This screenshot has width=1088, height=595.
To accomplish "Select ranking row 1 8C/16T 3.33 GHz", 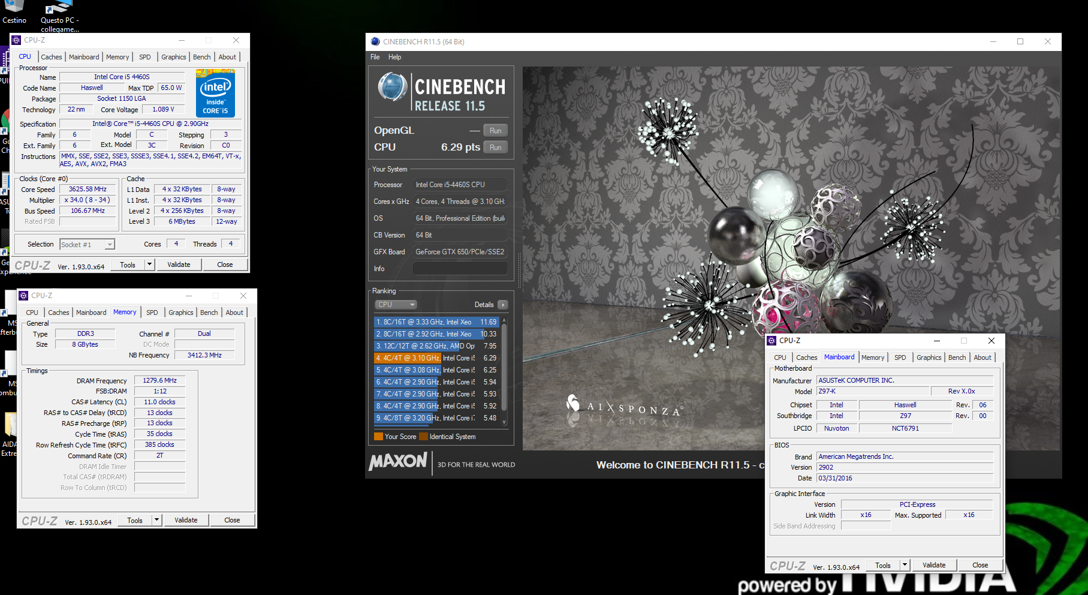I will (436, 322).
